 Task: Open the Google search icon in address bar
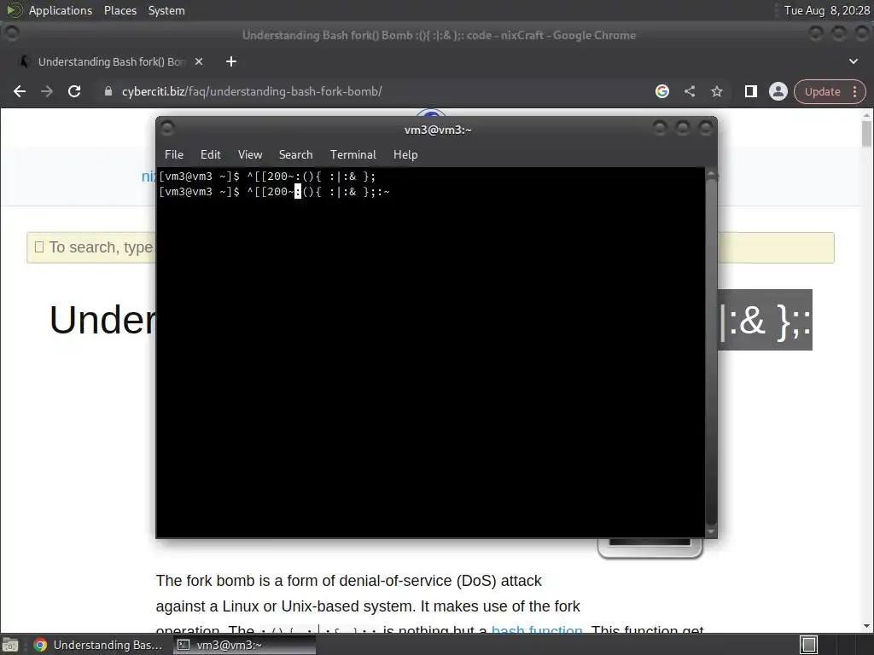(662, 91)
